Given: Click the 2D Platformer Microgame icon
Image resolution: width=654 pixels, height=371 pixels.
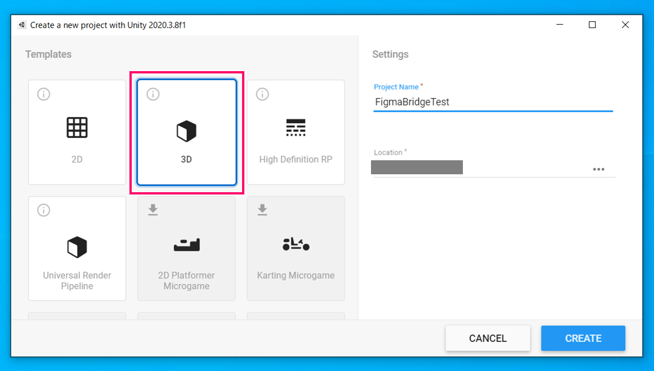Looking at the screenshot, I should (187, 245).
